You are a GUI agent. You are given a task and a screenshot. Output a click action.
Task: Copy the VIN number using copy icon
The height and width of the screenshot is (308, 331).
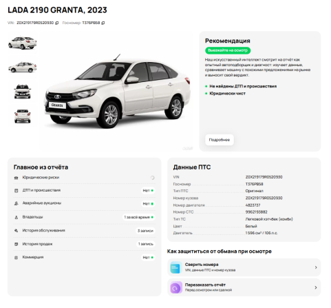57,23
